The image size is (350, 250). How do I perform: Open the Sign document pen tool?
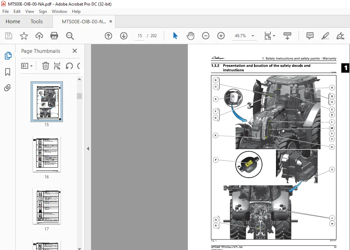coord(340,36)
